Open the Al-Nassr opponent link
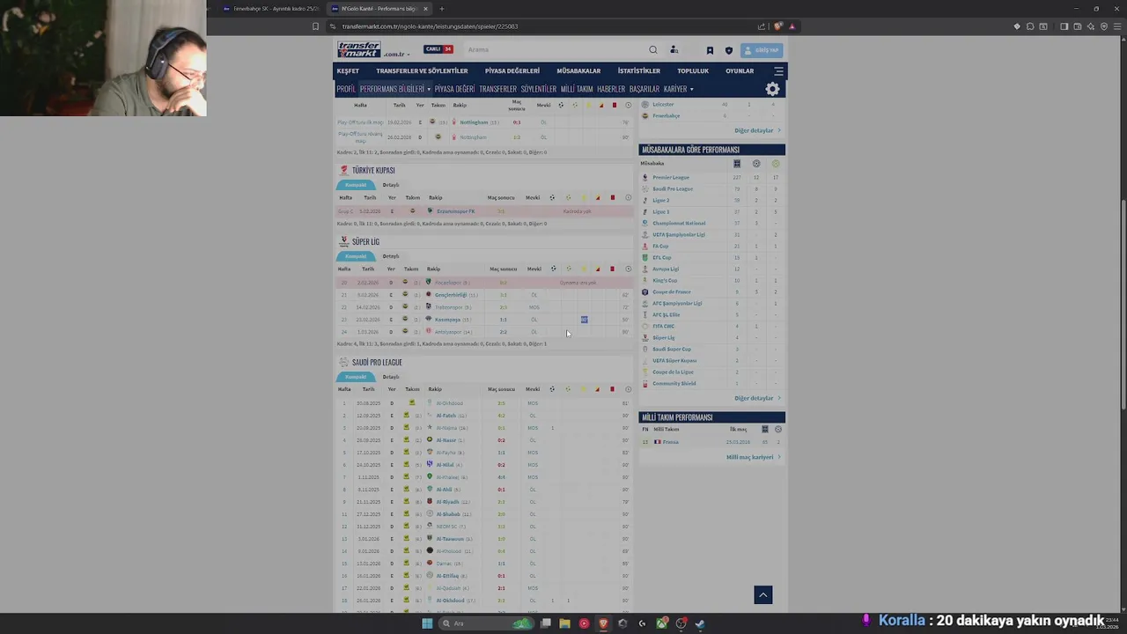The height and width of the screenshot is (634, 1127). coord(446,440)
